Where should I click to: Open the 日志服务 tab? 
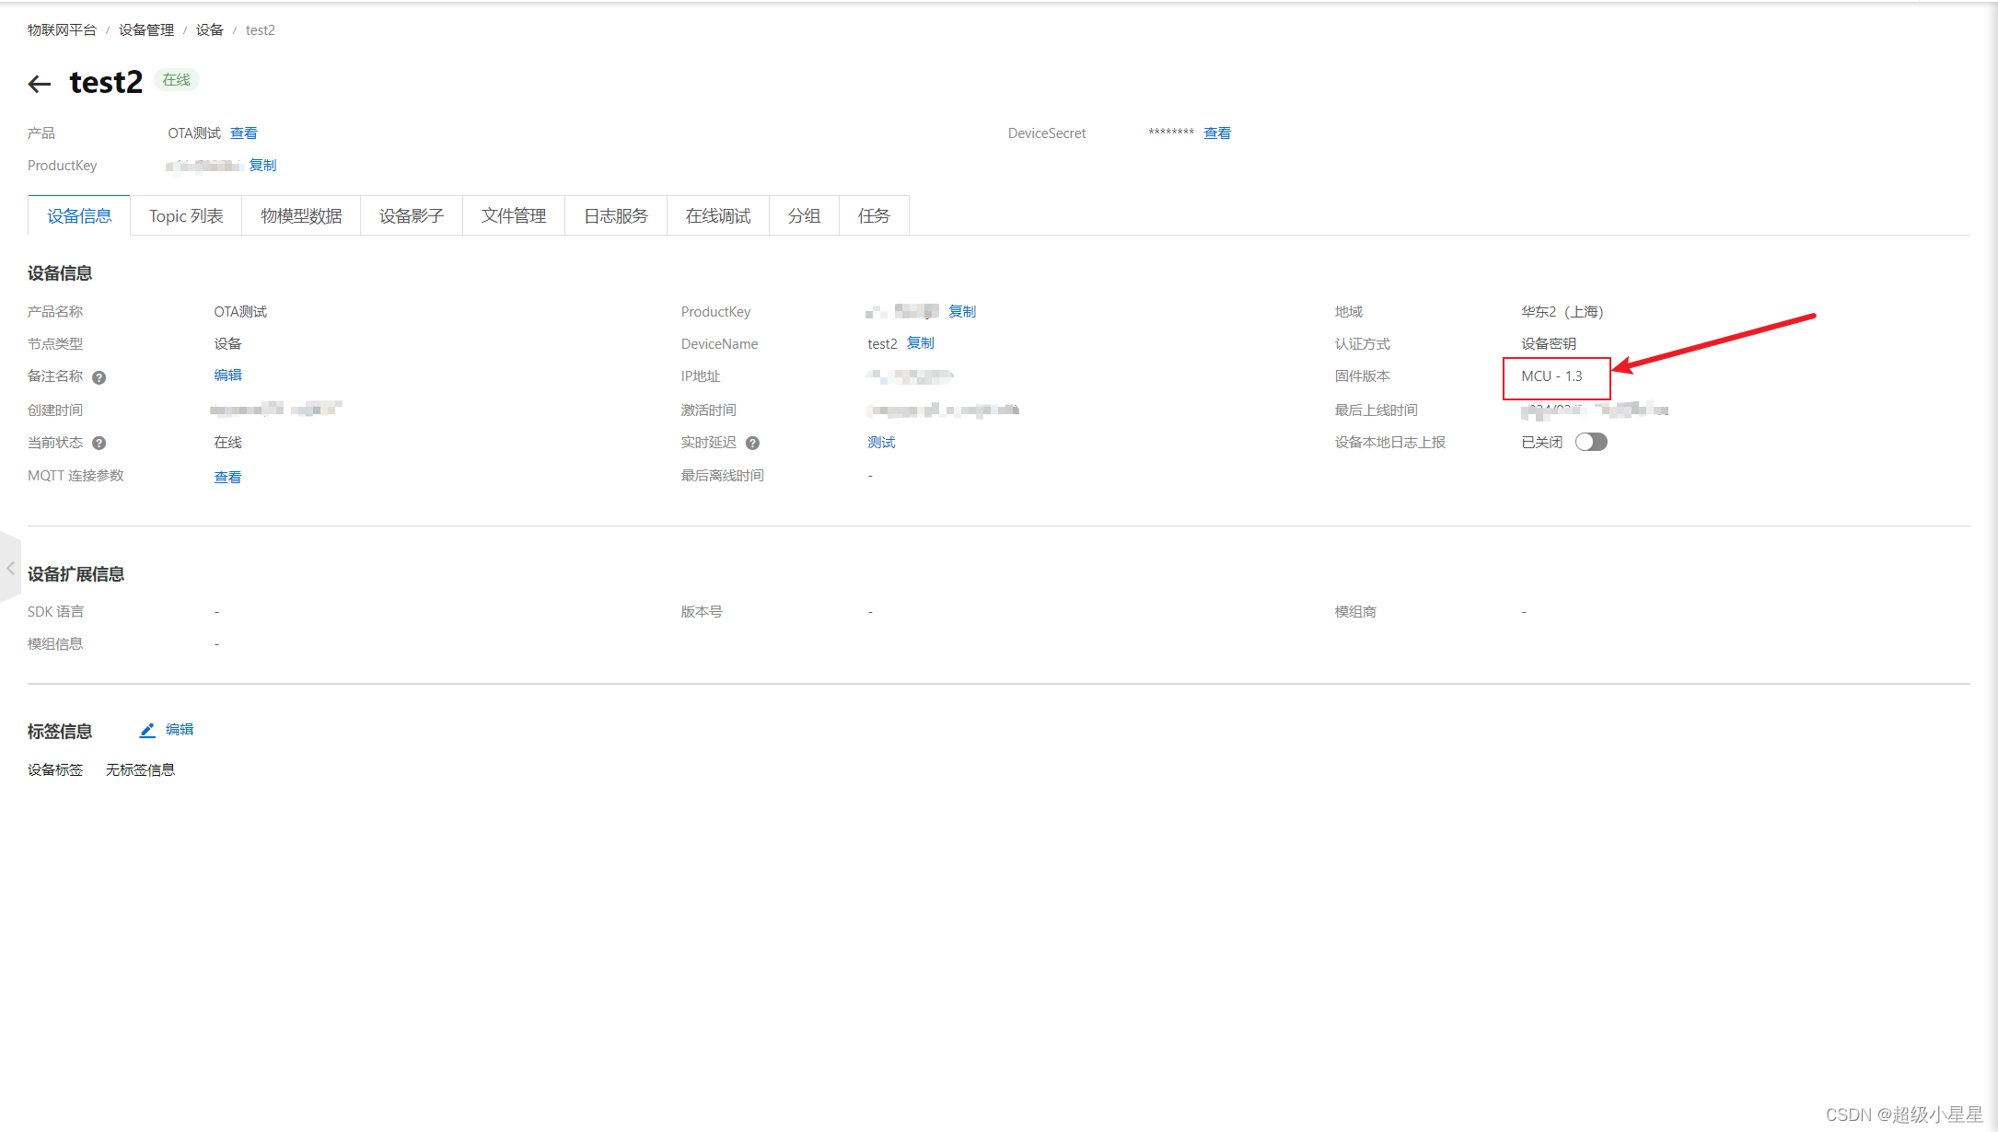[x=616, y=216]
